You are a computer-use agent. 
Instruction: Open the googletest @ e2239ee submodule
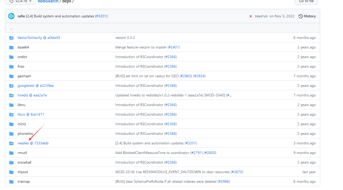(x=36, y=86)
